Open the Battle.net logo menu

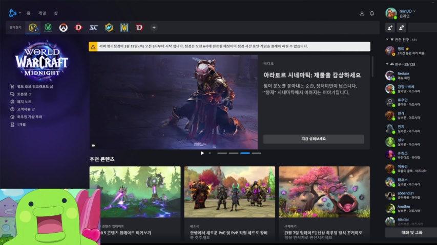point(12,13)
